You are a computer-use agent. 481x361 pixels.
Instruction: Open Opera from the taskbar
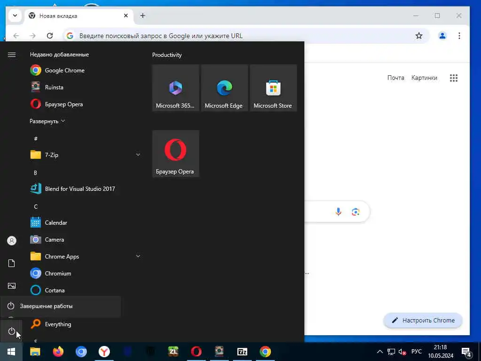pos(196,352)
